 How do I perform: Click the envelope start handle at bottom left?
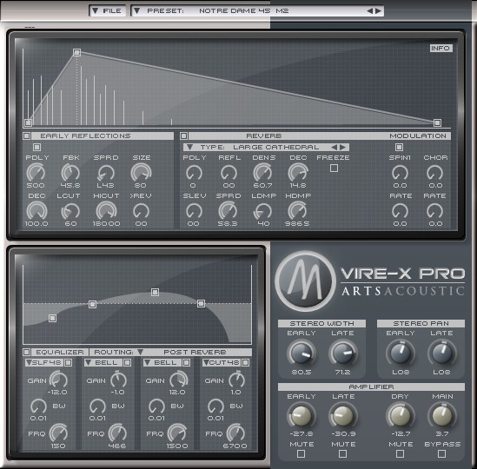pos(28,122)
